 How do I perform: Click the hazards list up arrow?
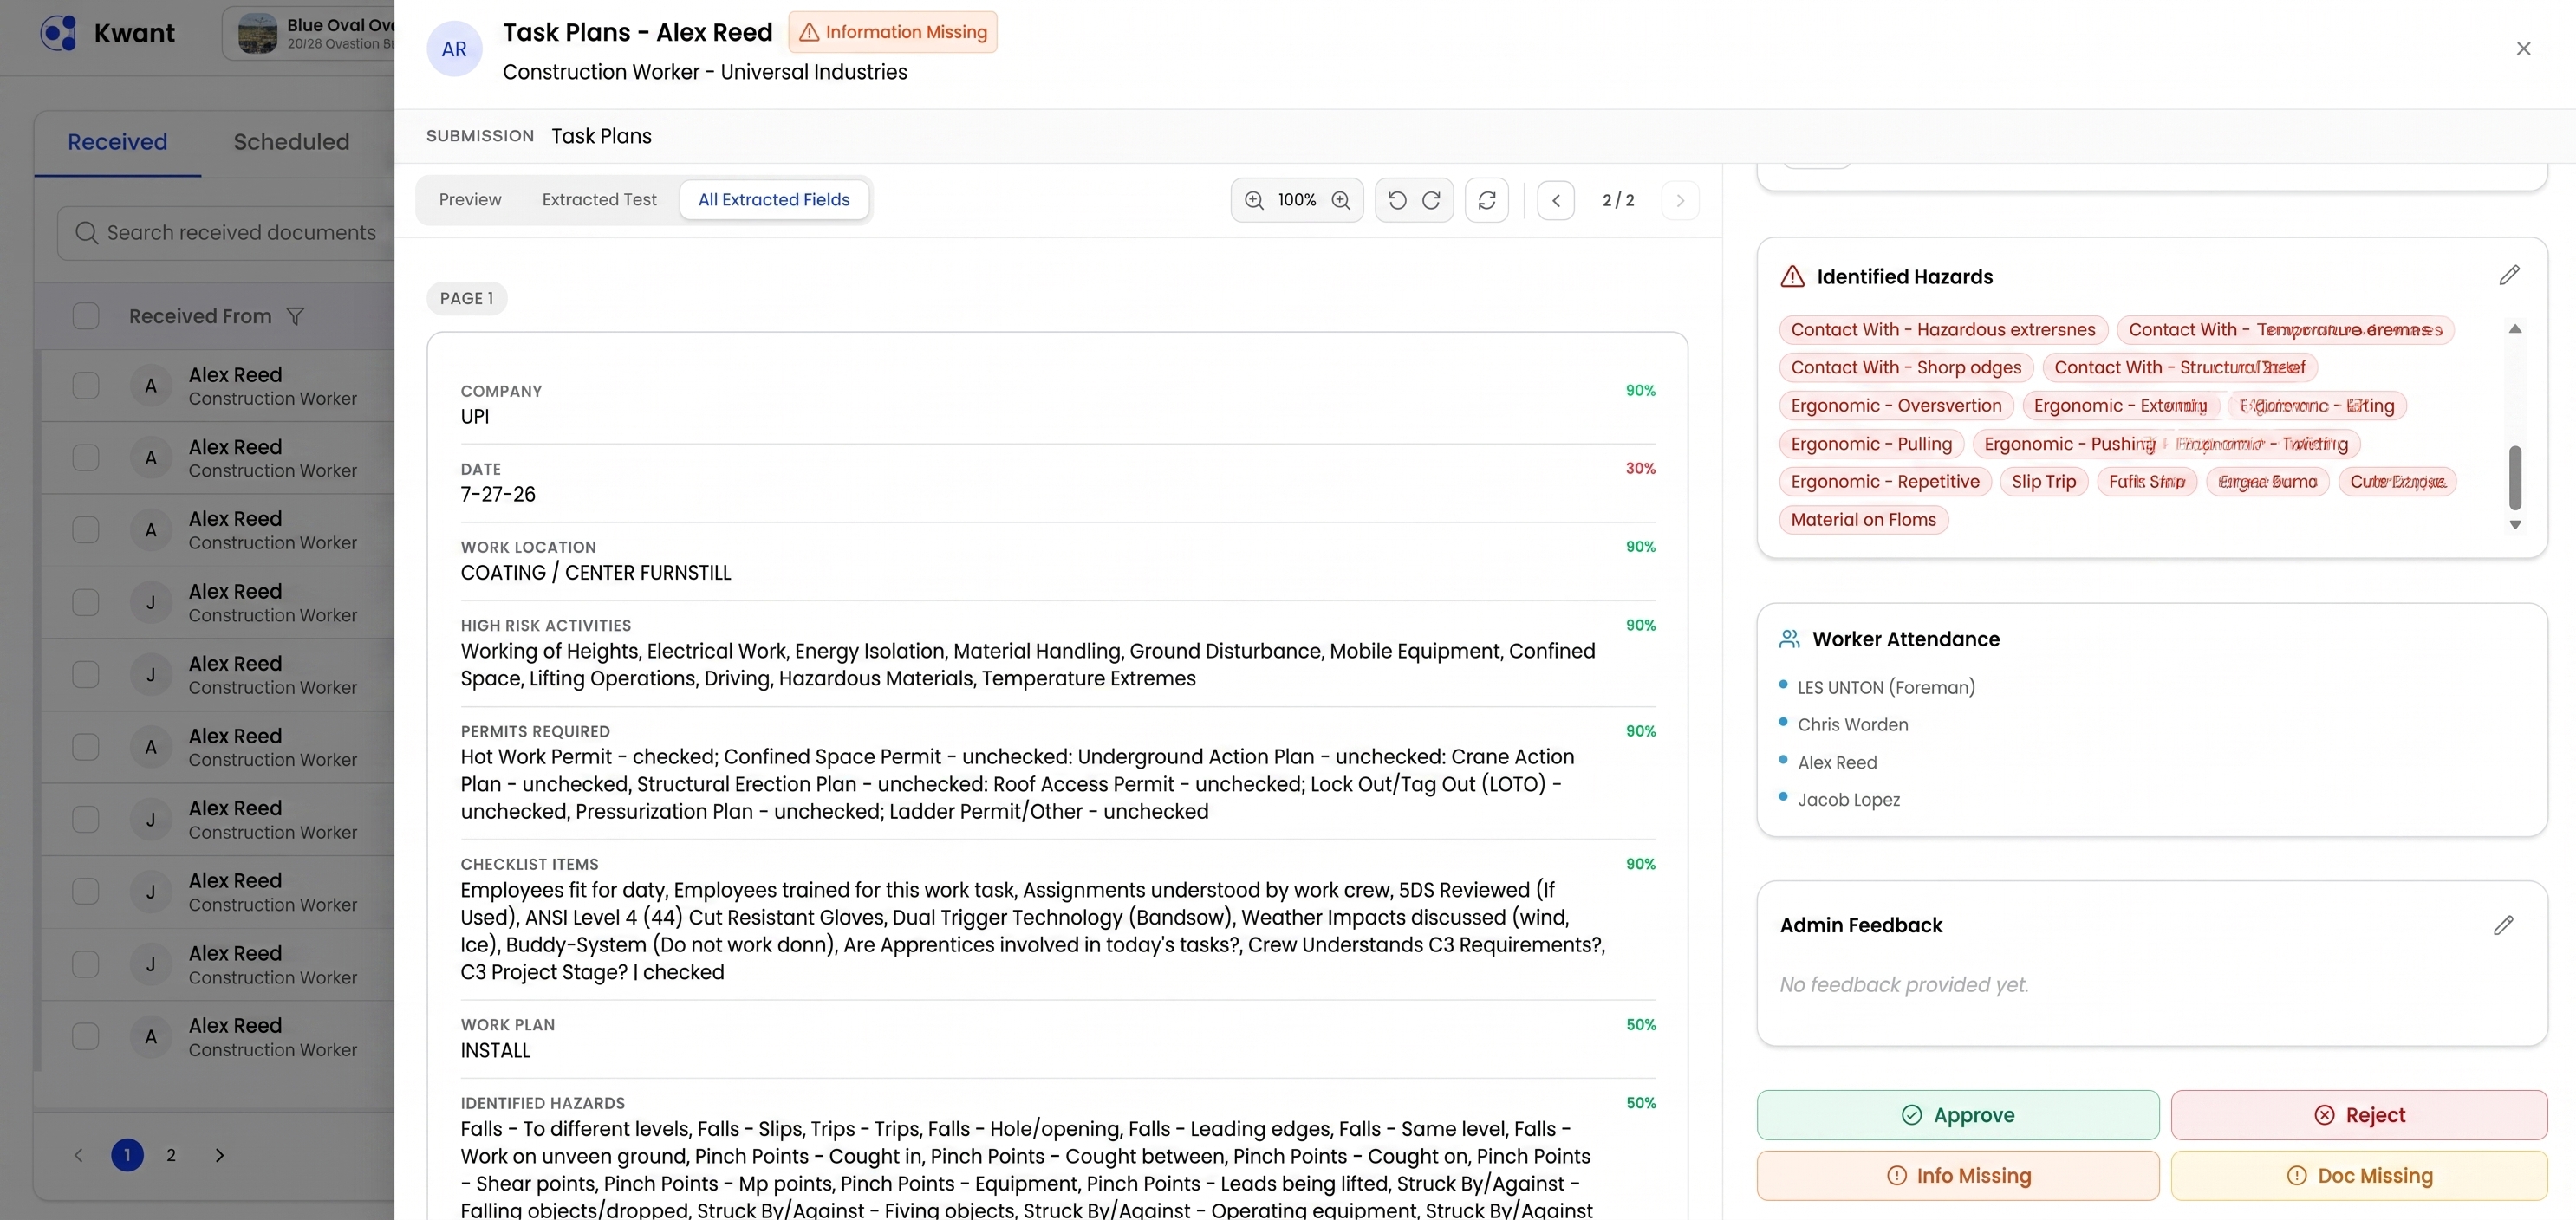click(2515, 329)
